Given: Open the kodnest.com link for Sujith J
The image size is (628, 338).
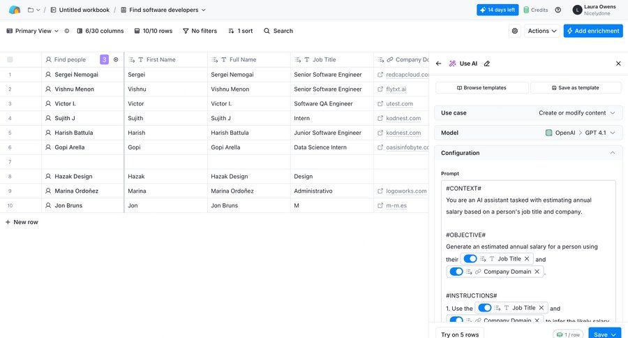Looking at the screenshot, I should click(x=403, y=118).
